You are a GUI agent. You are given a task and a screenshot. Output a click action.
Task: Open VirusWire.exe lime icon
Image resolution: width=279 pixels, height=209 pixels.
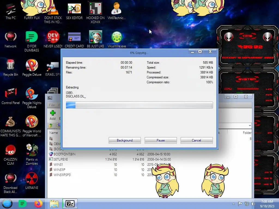pyautogui.click(x=117, y=39)
